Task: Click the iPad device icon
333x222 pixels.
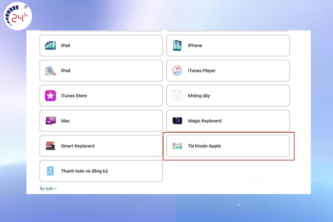Action: [50, 45]
